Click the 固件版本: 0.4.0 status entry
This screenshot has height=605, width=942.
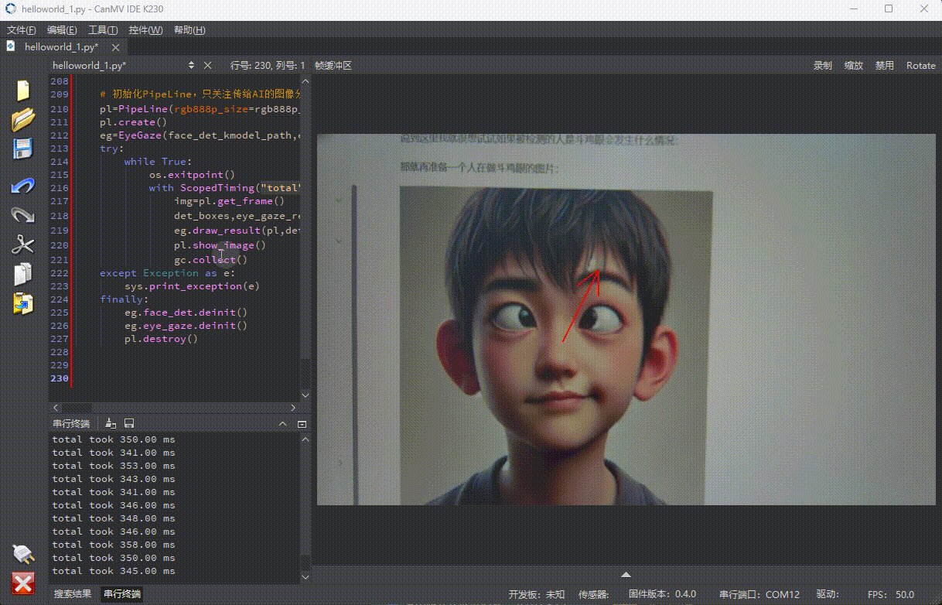(x=662, y=594)
